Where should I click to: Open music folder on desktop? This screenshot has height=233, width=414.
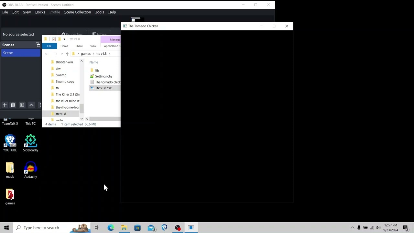click(x=10, y=170)
